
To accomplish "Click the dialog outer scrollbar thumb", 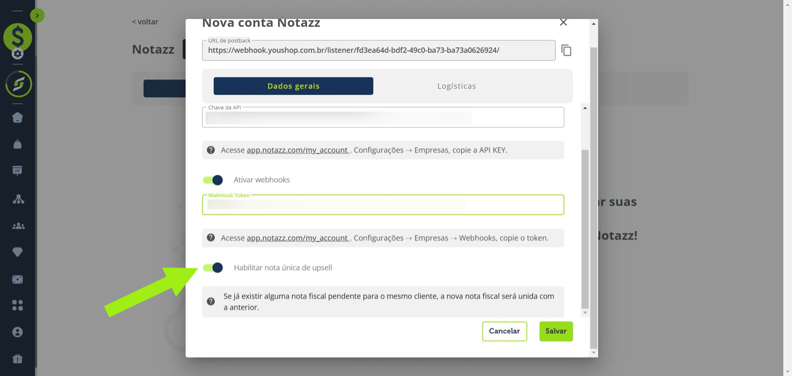I will pos(594,198).
